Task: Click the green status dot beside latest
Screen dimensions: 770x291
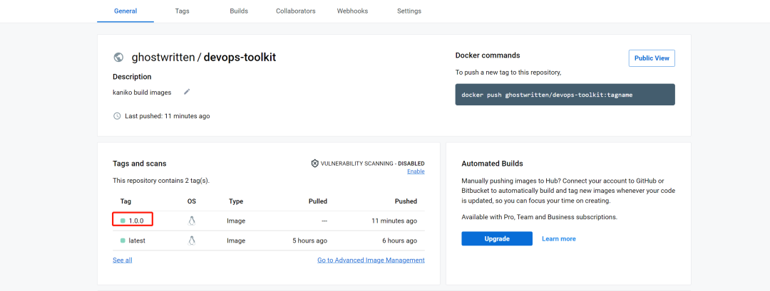Action: (x=123, y=240)
